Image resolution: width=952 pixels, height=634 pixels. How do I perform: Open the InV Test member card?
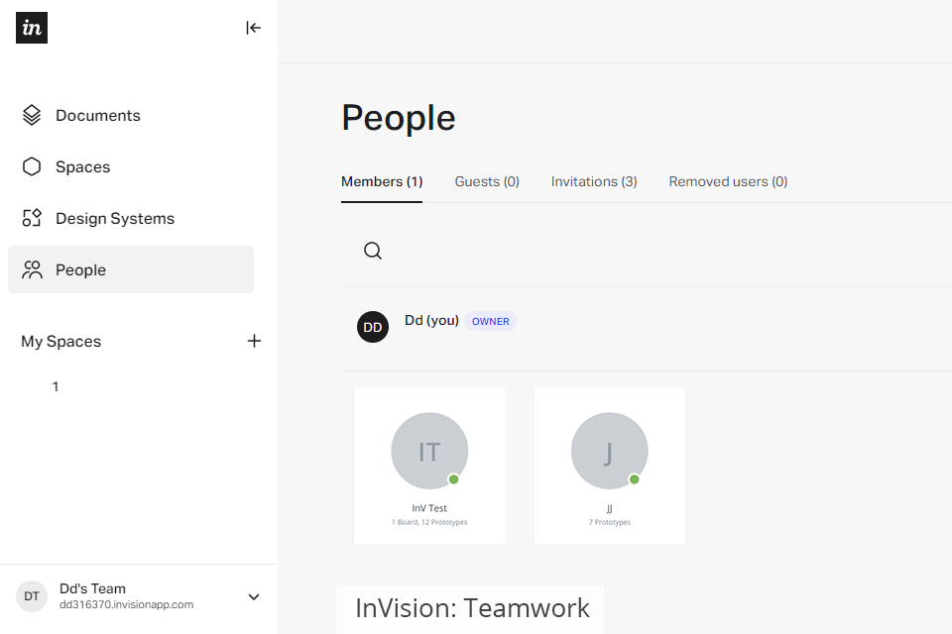(429, 467)
